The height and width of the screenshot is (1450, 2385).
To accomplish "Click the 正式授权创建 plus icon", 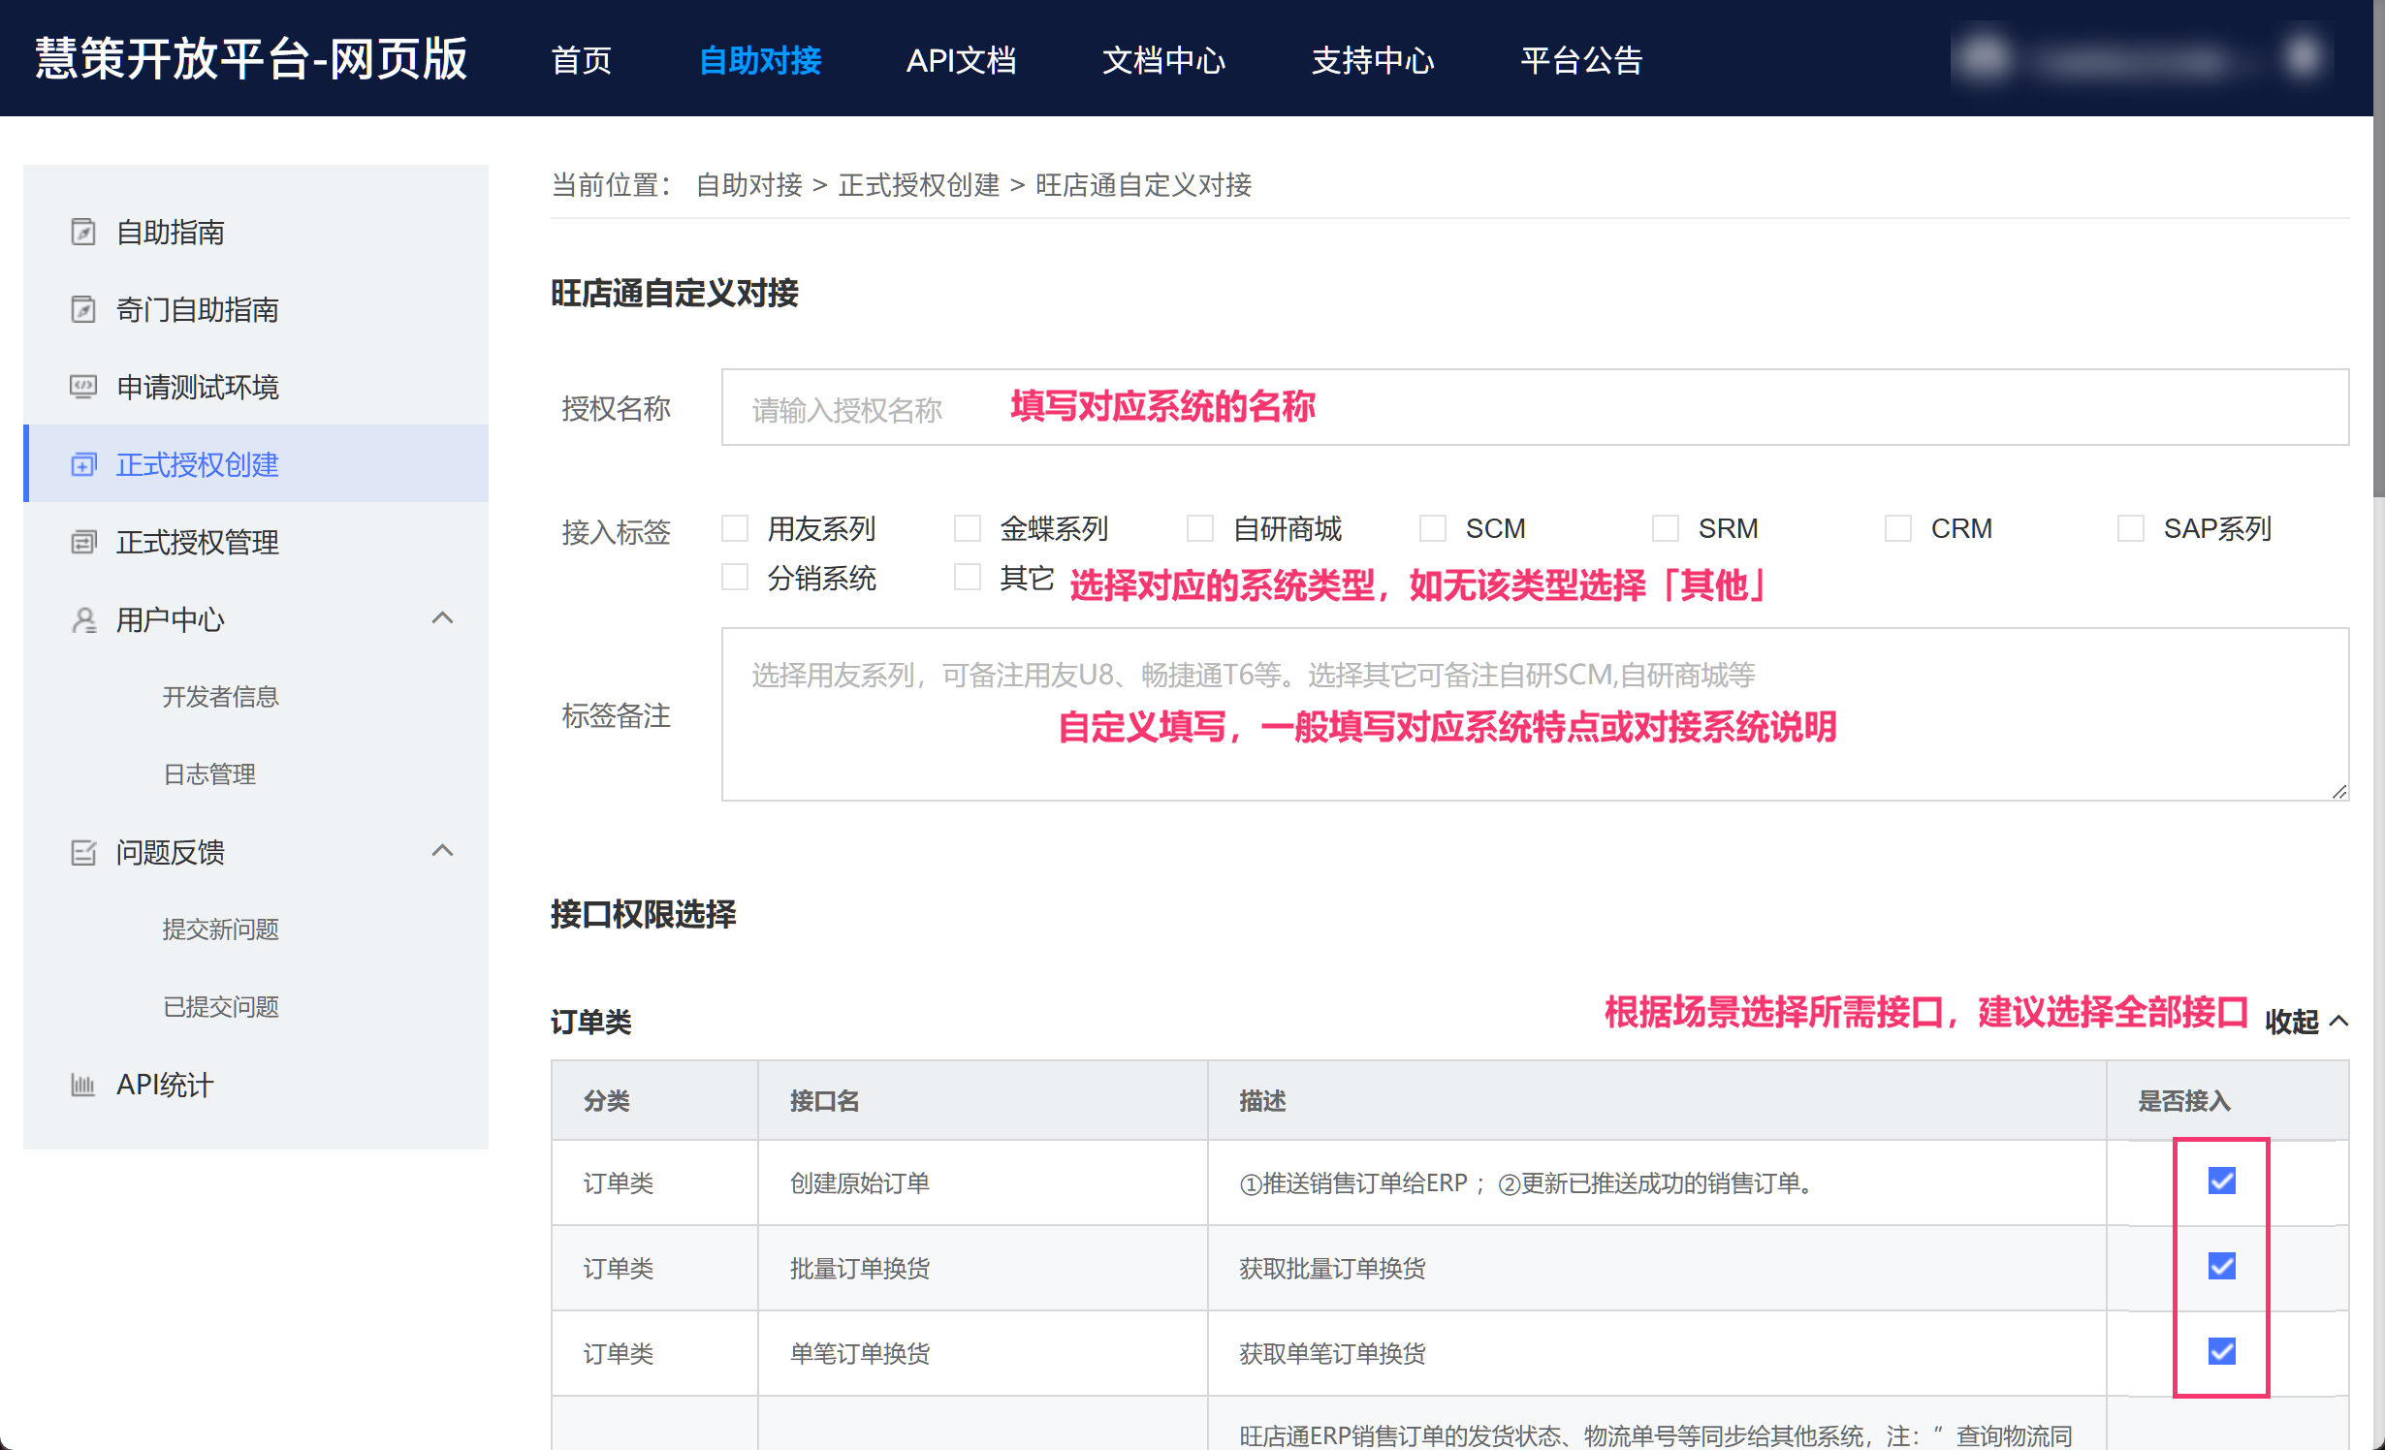I will pyautogui.click(x=83, y=465).
